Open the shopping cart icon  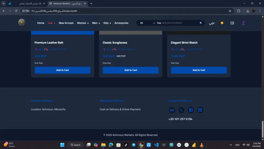[232, 23]
